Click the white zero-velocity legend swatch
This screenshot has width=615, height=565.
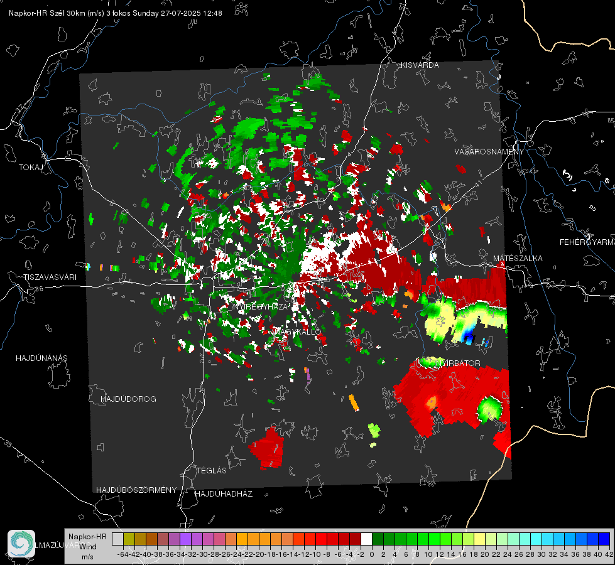[x=366, y=539]
